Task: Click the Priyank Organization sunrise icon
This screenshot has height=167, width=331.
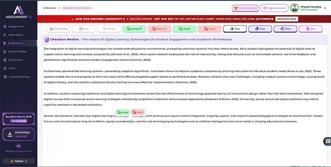Action: coord(18,146)
